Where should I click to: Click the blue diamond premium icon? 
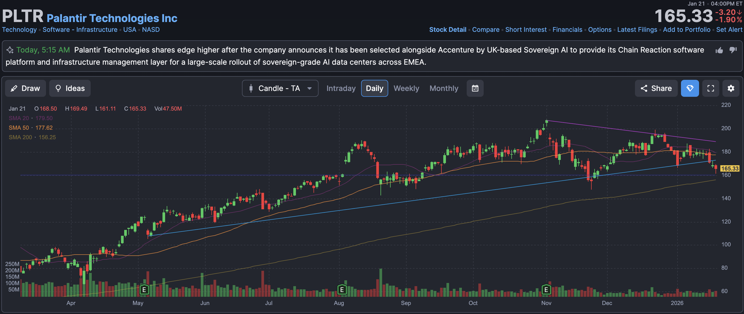pos(690,88)
